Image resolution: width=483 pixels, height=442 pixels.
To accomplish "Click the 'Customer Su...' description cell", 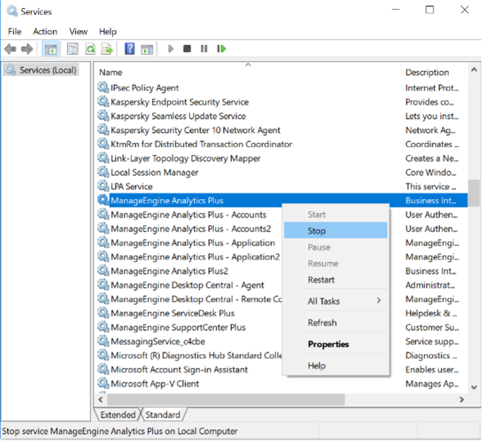I will pyautogui.click(x=432, y=327).
